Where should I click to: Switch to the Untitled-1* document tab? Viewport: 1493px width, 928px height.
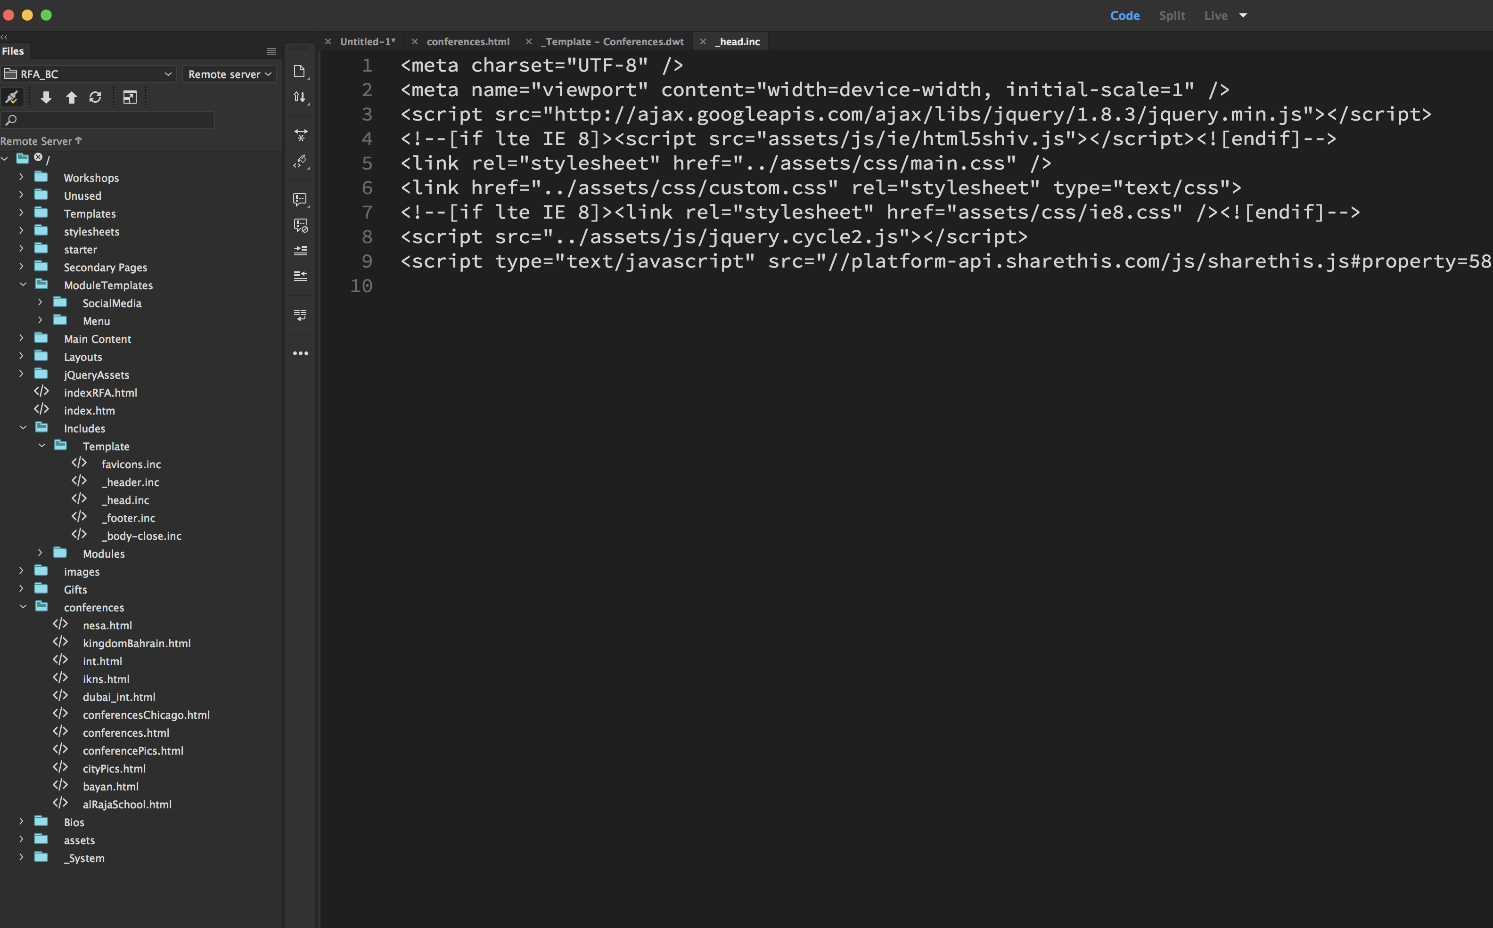pyautogui.click(x=368, y=42)
